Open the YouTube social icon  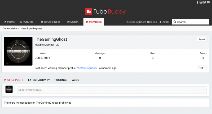click(x=209, y=2)
